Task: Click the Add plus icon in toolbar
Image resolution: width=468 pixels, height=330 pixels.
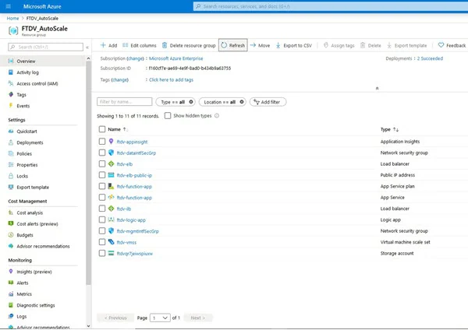Action: pyautogui.click(x=103, y=45)
